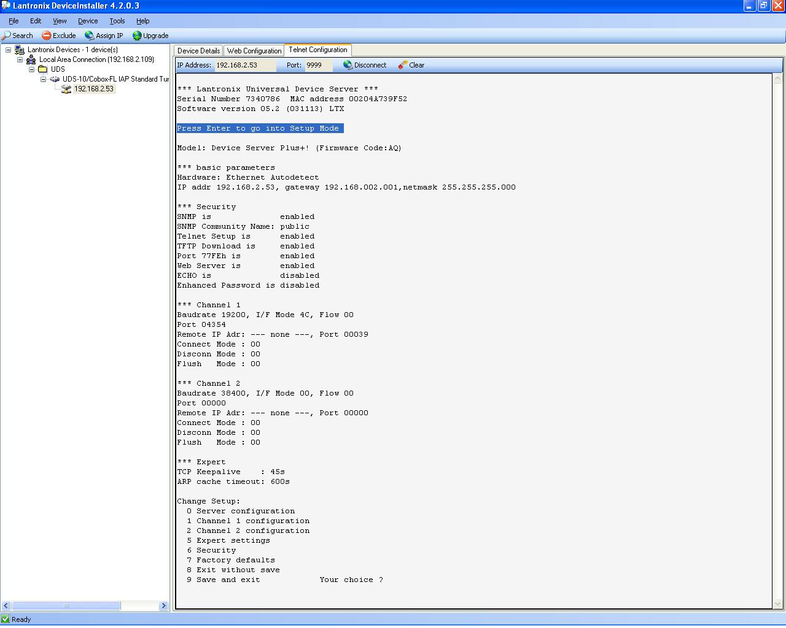Collapse the UDS folder node

[x=32, y=69]
